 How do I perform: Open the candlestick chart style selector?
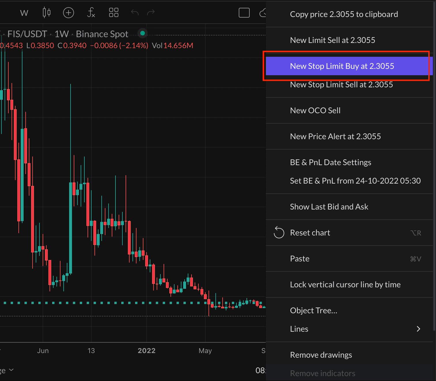tap(46, 13)
